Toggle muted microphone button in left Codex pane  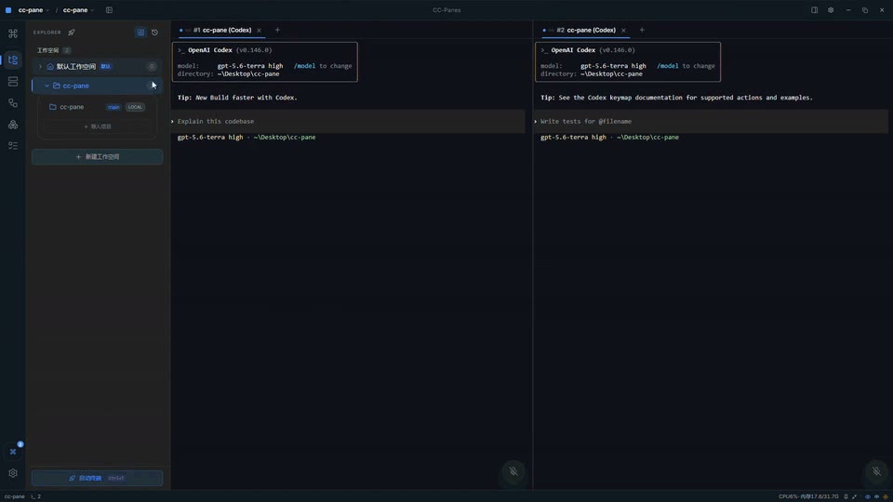tap(513, 471)
